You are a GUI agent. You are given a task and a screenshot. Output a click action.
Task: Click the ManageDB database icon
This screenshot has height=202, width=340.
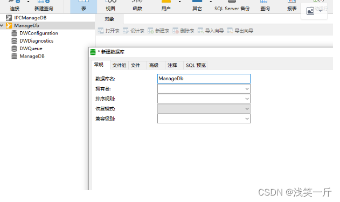15,56
